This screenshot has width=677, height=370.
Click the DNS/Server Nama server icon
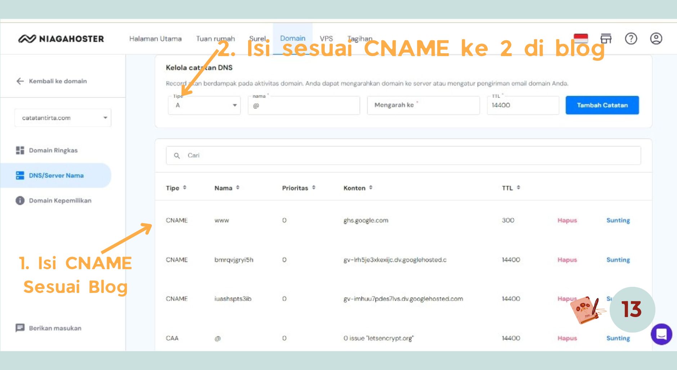point(20,175)
